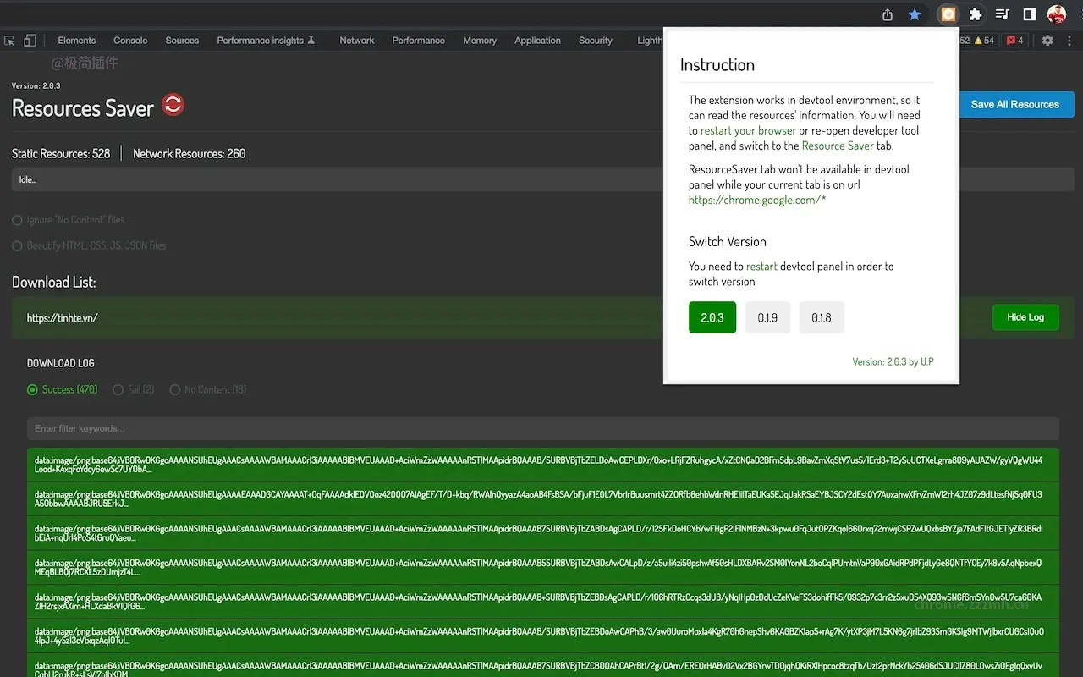Click the red refresh icon beside Resources Saver

(173, 105)
